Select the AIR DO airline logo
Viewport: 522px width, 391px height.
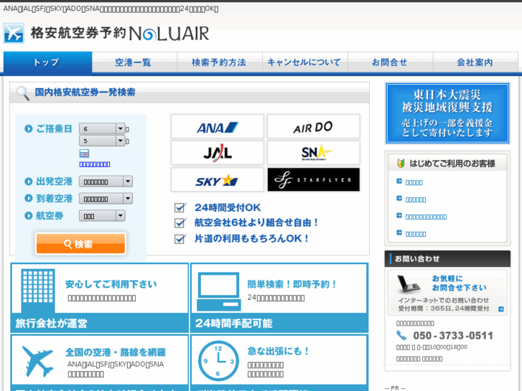[x=313, y=126]
